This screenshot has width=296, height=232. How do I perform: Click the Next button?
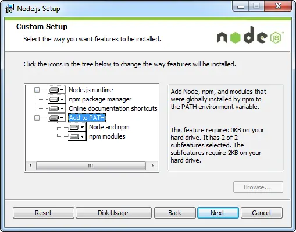tap(218, 213)
